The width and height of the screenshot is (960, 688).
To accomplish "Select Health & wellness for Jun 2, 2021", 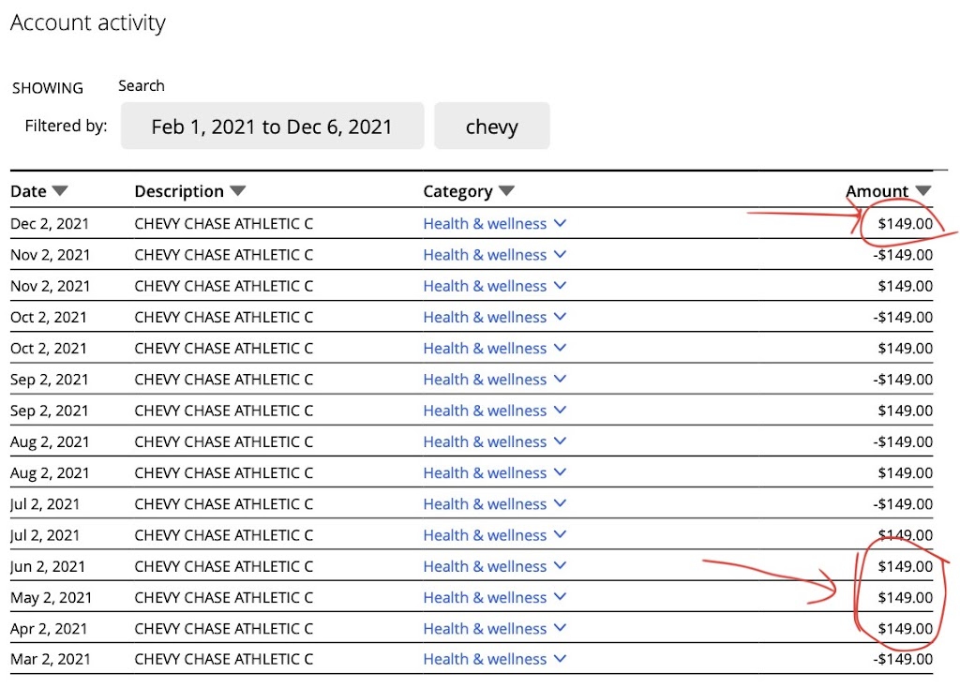I will click(x=485, y=566).
